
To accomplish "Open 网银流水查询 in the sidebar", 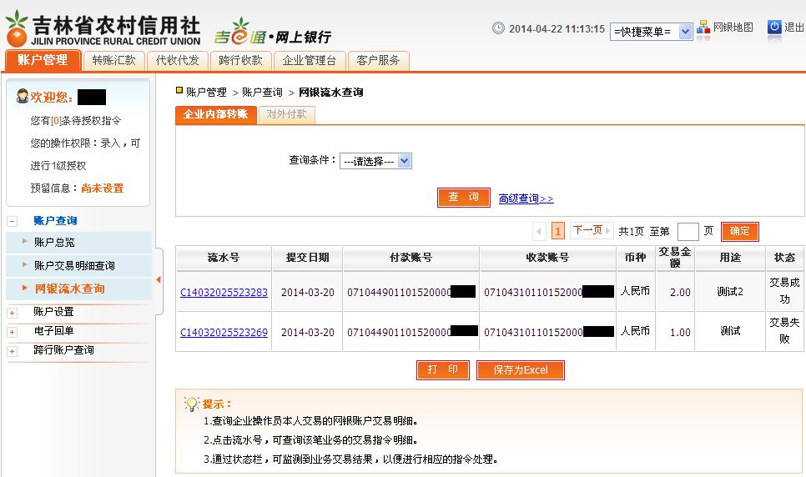I will 70,289.
